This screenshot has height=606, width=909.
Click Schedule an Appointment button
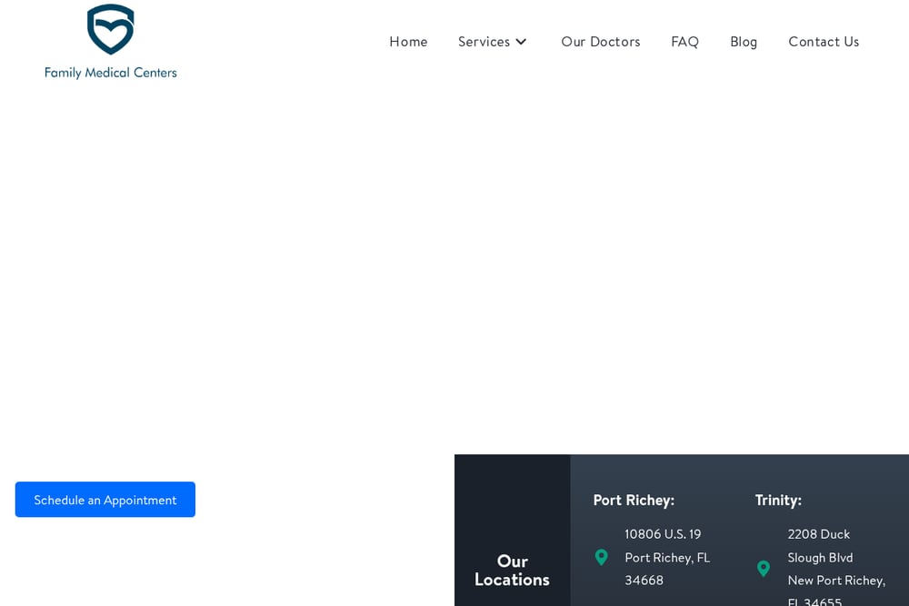105,500
